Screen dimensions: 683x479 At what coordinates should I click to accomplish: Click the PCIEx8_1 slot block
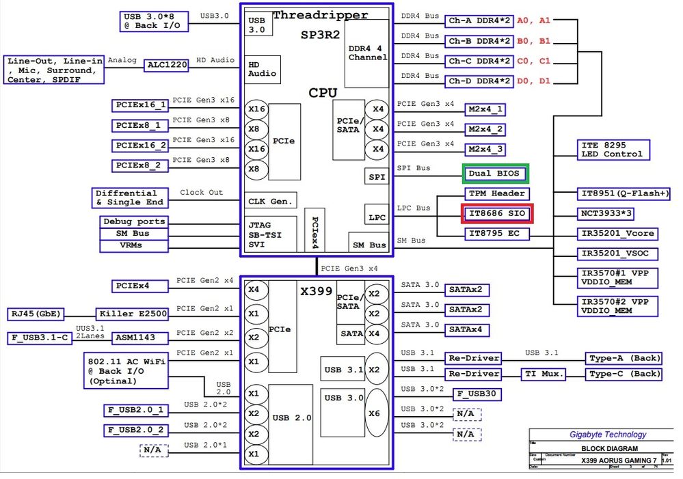[x=140, y=126]
